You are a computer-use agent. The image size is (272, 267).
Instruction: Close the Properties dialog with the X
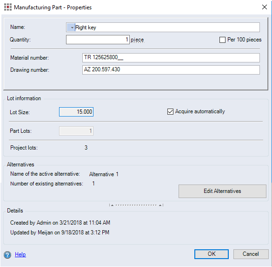tap(265, 7)
